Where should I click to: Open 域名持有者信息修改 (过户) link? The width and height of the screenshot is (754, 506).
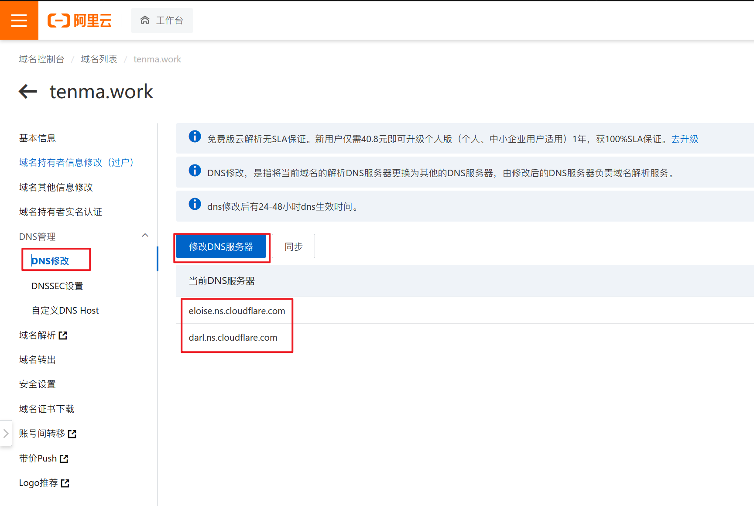tap(76, 163)
